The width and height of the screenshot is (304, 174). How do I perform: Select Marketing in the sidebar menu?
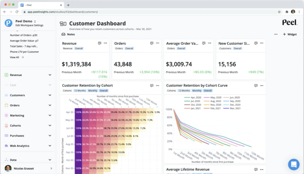pyautogui.click(x=17, y=116)
